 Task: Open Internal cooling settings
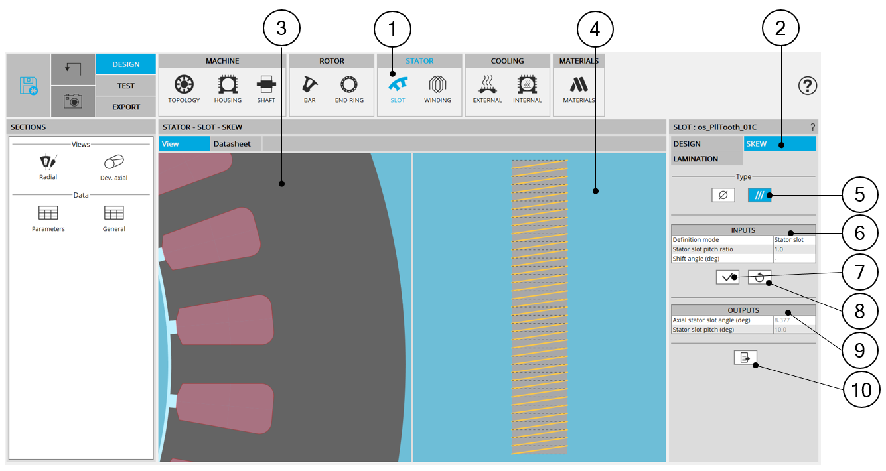click(x=527, y=90)
